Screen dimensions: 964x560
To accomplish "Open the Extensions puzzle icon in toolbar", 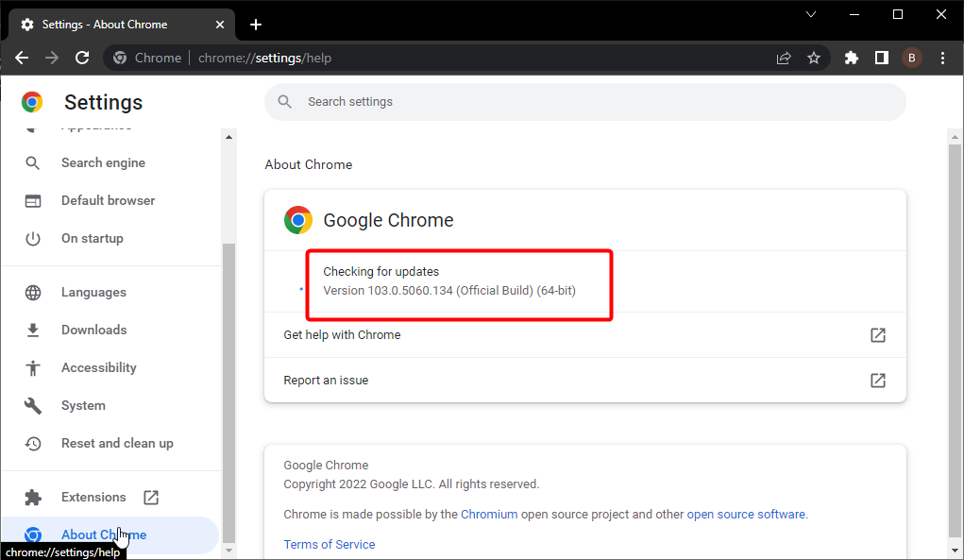I will coord(851,58).
